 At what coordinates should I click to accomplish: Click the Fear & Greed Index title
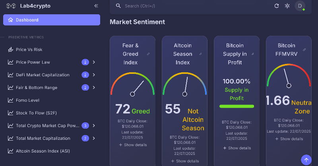[130, 54]
